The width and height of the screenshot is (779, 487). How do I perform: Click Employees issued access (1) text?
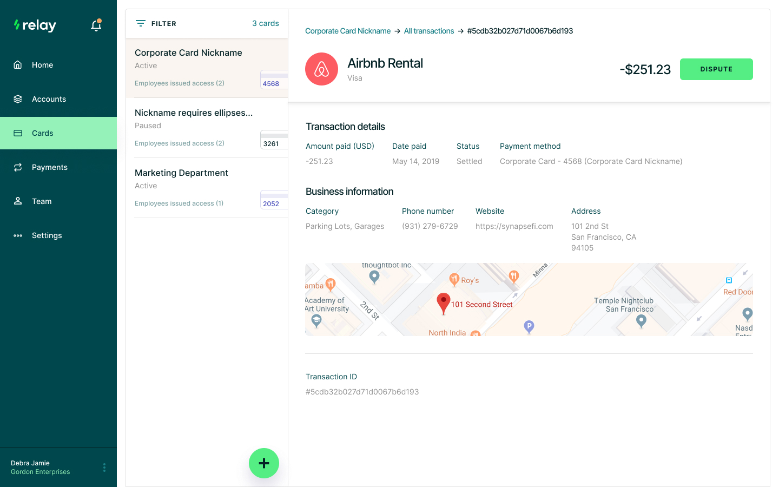click(179, 203)
